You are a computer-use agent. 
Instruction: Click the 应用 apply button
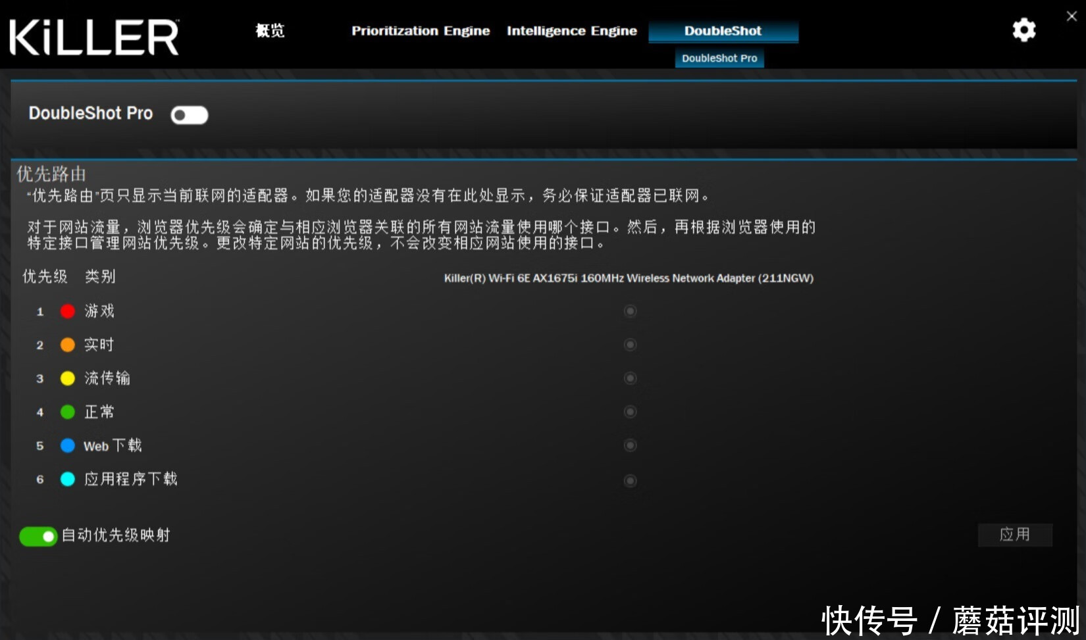(1015, 535)
